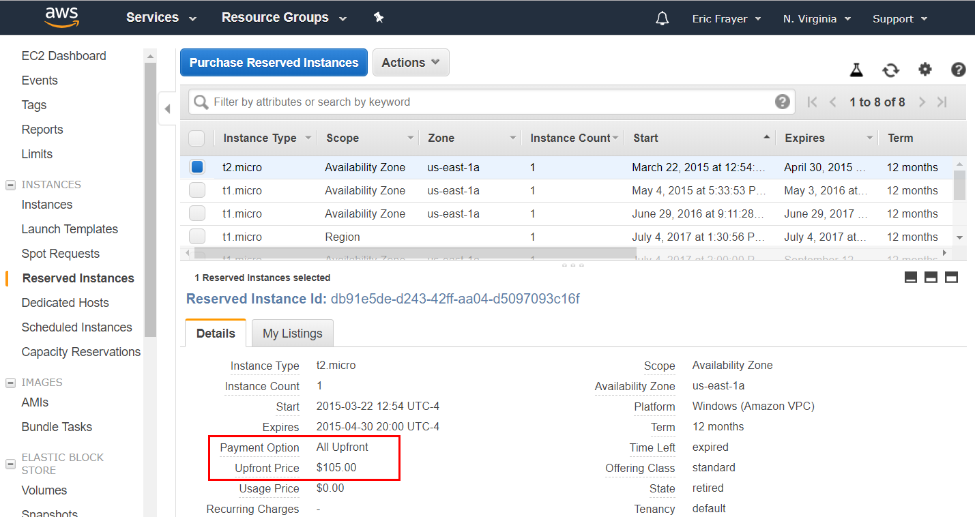This screenshot has width=975, height=517.
Task: Open the help question mark icon
Action: [x=958, y=69]
